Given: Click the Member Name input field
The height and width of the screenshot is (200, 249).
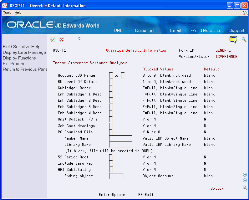Looking at the screenshot, I should (120, 138).
